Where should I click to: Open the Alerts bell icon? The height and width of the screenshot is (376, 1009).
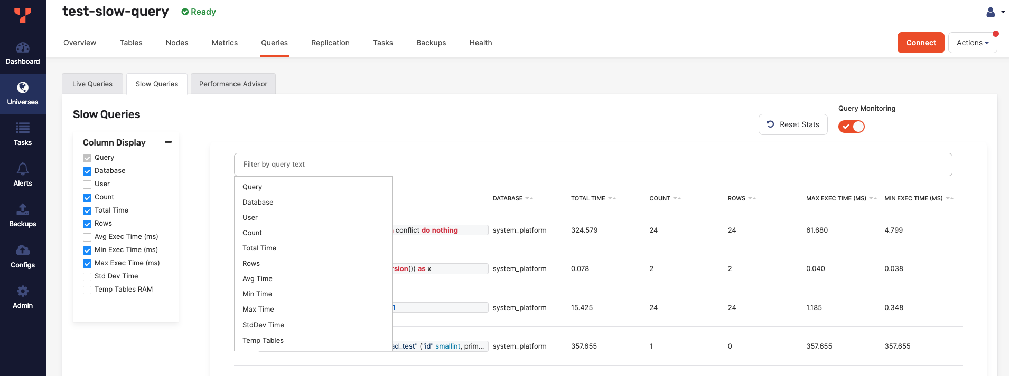[23, 169]
